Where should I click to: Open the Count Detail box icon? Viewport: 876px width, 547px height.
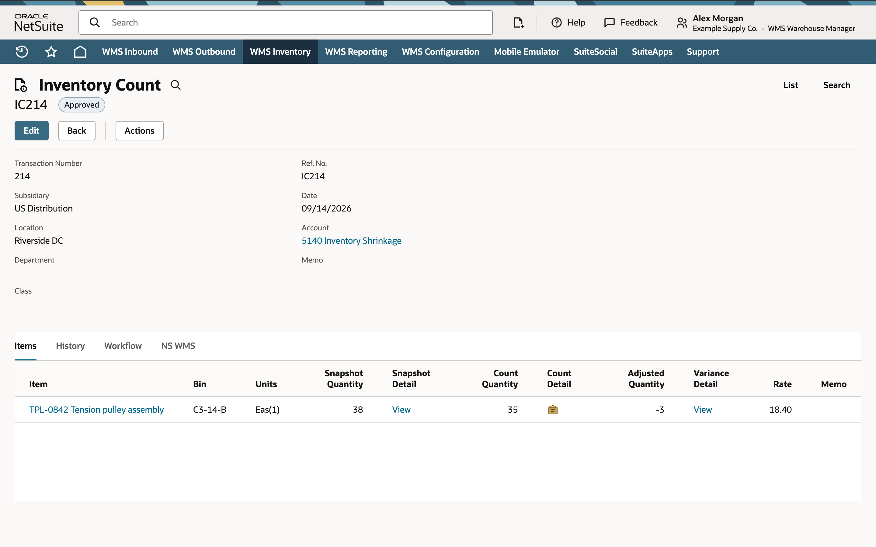[553, 410]
